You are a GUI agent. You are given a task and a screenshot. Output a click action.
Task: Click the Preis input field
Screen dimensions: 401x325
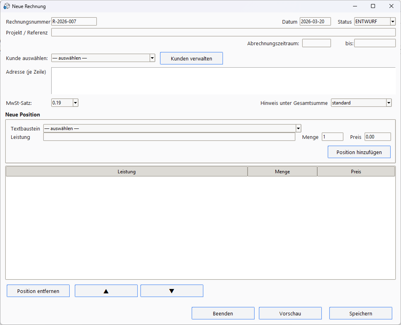pos(377,137)
